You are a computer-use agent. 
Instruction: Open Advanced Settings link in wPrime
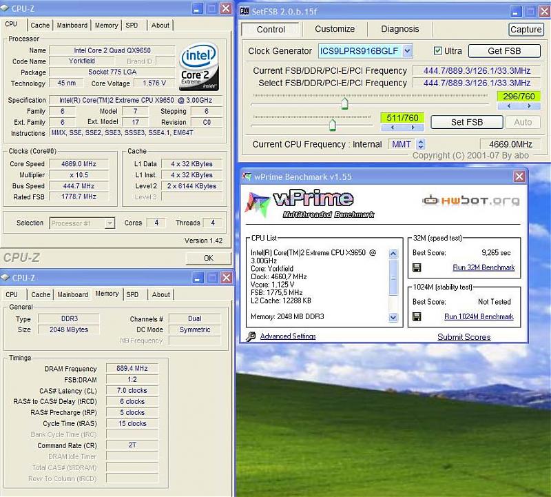[288, 336]
